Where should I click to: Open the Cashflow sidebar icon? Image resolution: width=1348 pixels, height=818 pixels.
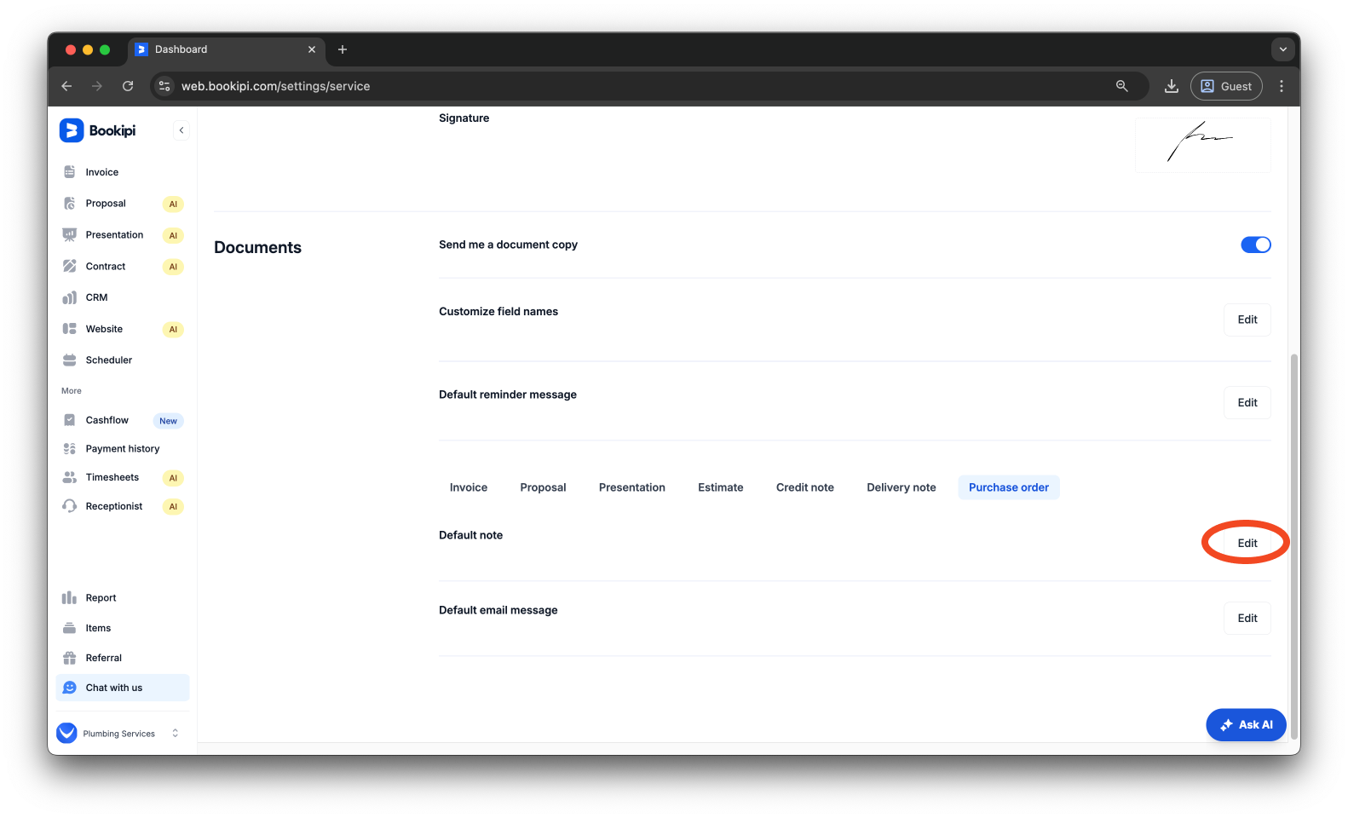70,420
